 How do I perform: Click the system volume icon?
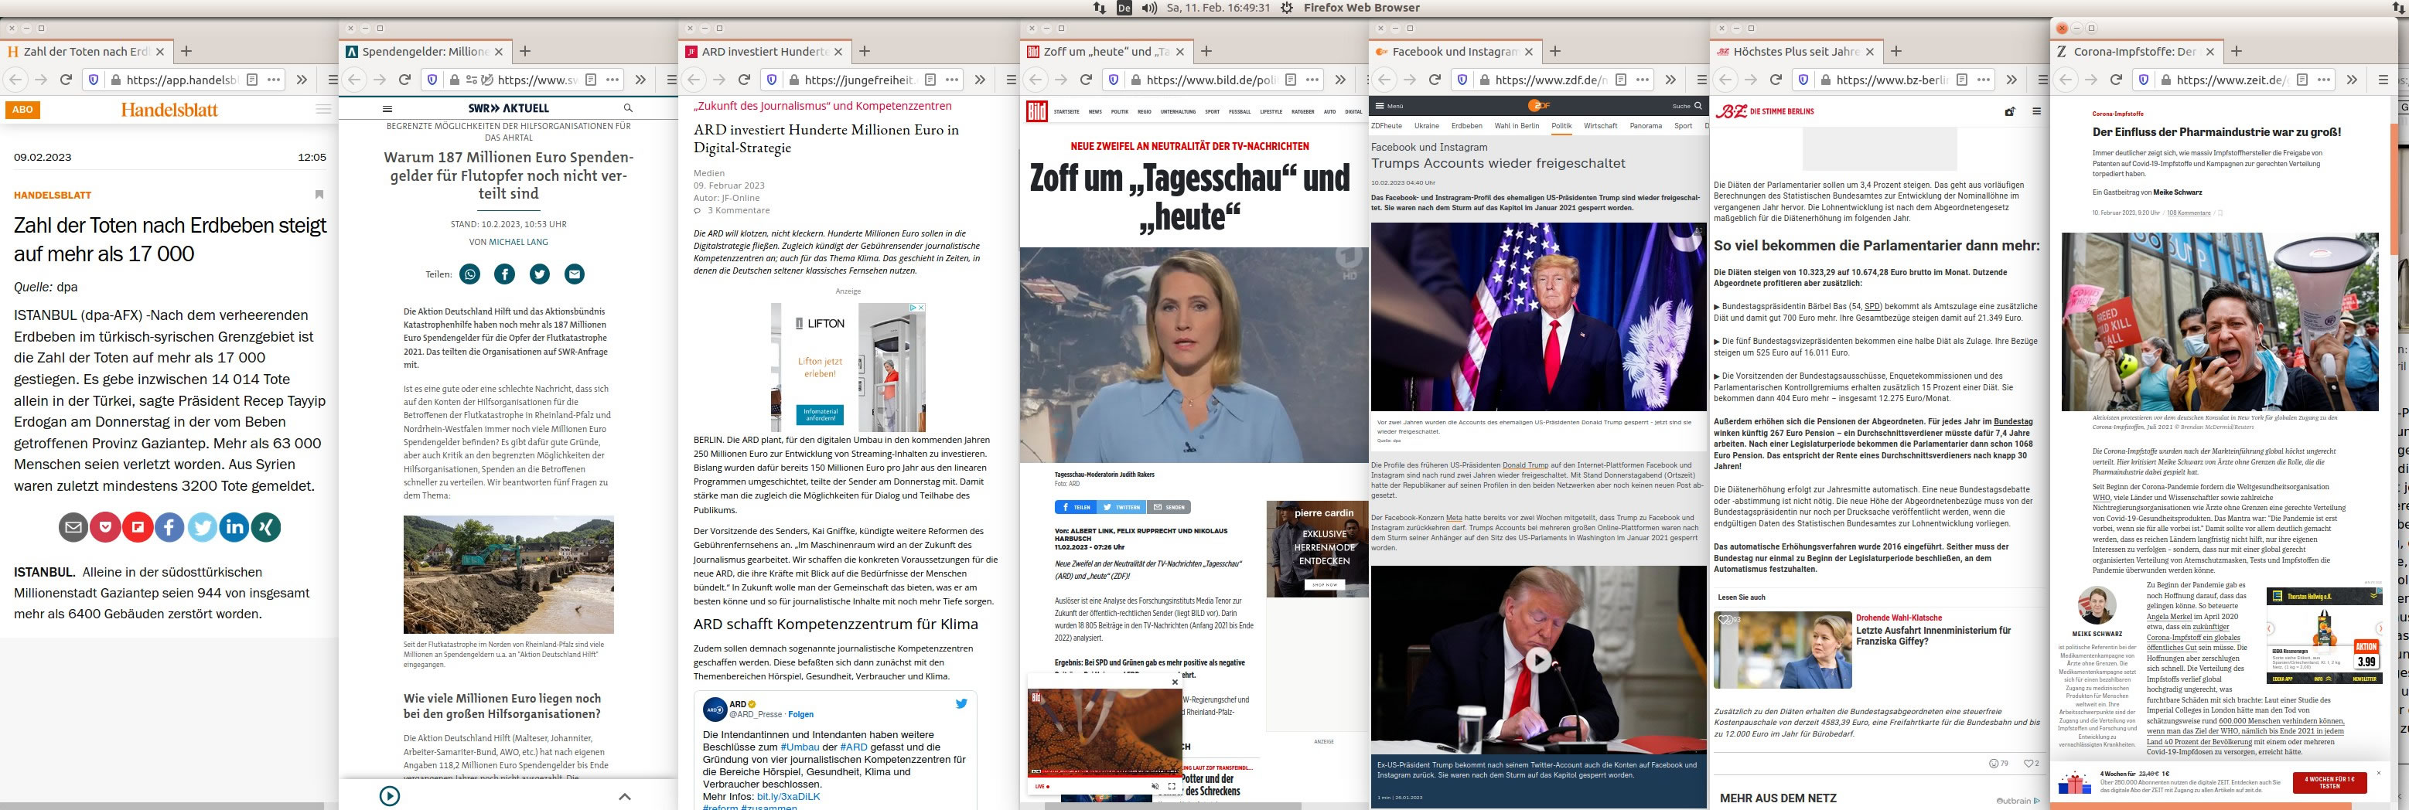pyautogui.click(x=1149, y=8)
